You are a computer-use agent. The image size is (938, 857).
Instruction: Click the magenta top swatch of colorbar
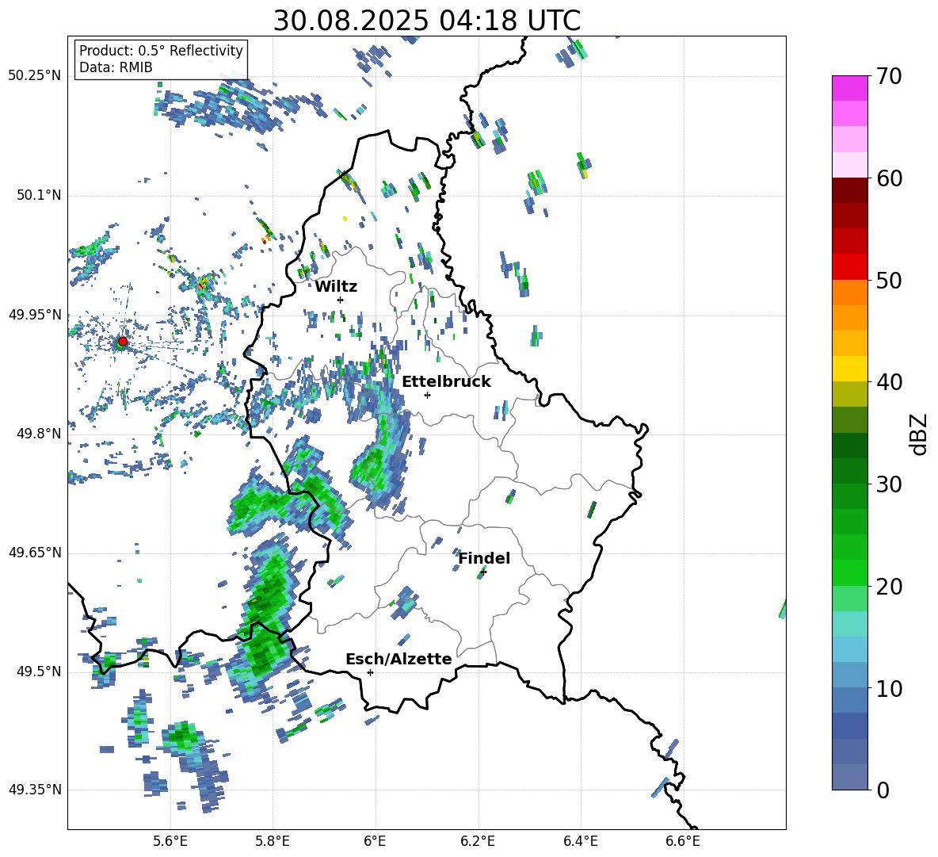click(x=849, y=88)
